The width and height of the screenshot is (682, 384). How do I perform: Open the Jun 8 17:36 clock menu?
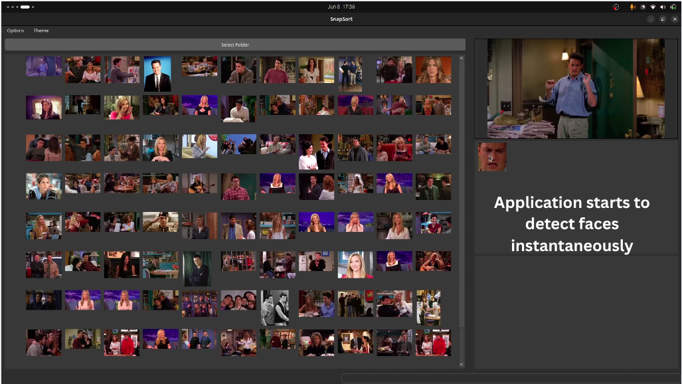tap(341, 7)
